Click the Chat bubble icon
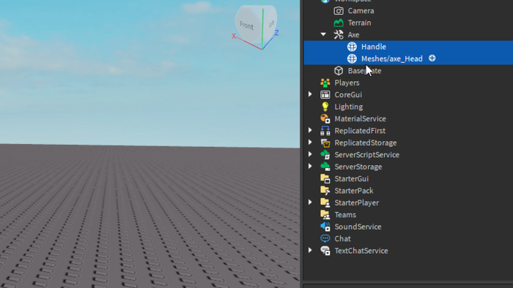Viewport: 513px width, 288px height. point(325,238)
